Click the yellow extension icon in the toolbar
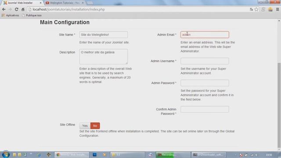The image size is (281, 158). coord(270,9)
